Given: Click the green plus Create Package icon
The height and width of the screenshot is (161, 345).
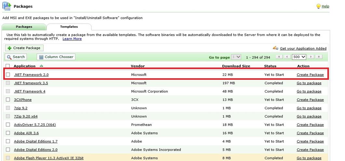Looking at the screenshot, I should tap(9, 48).
